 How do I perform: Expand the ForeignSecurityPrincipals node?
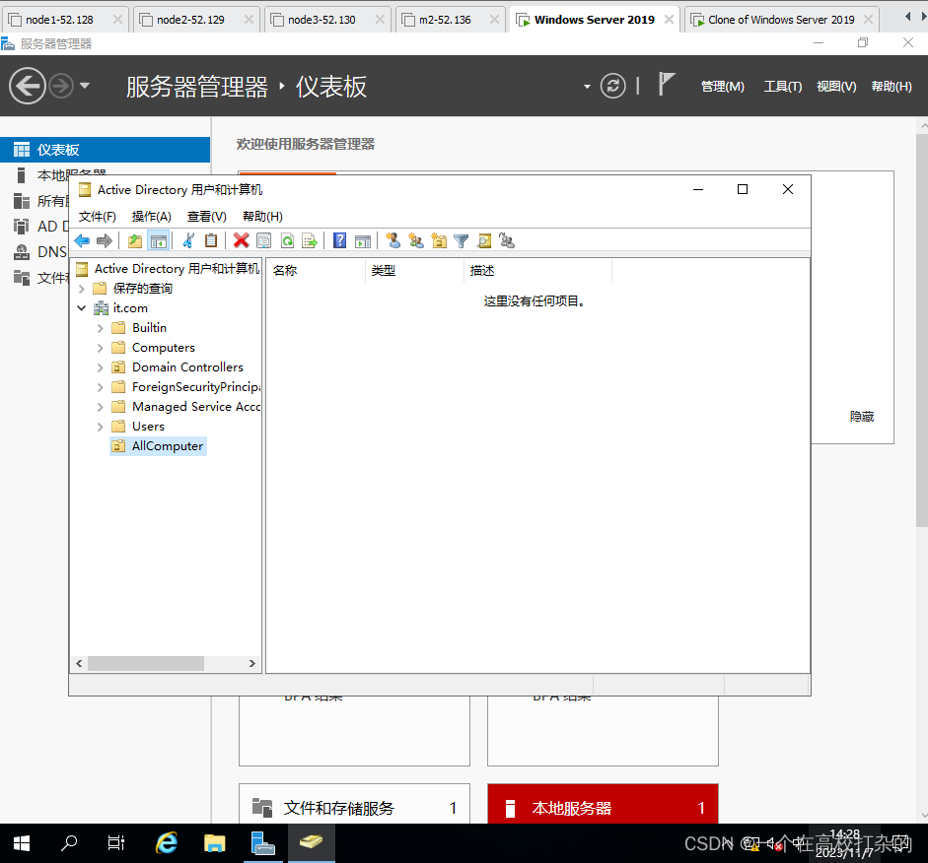(x=100, y=387)
